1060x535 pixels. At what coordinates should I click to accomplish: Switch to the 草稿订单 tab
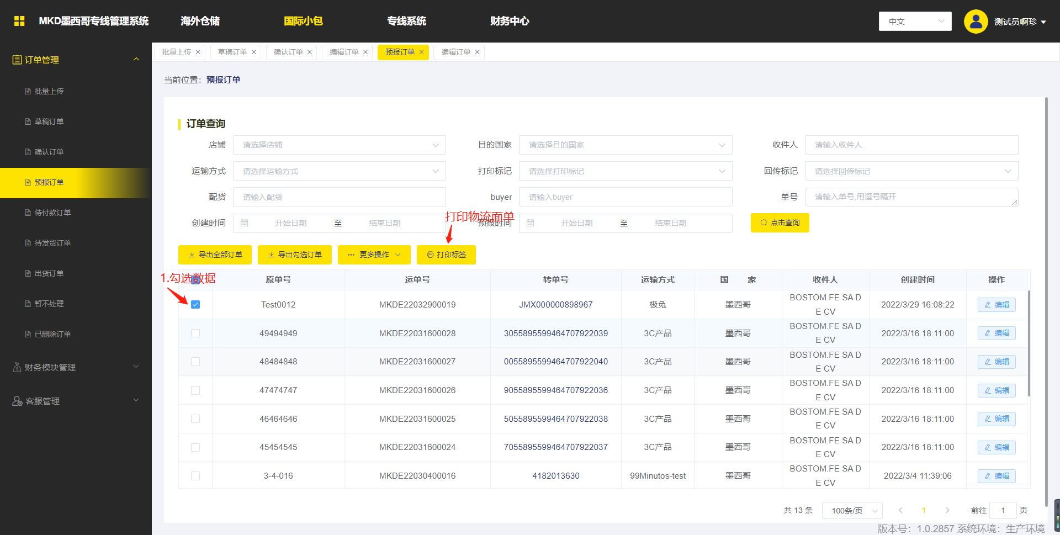[232, 52]
